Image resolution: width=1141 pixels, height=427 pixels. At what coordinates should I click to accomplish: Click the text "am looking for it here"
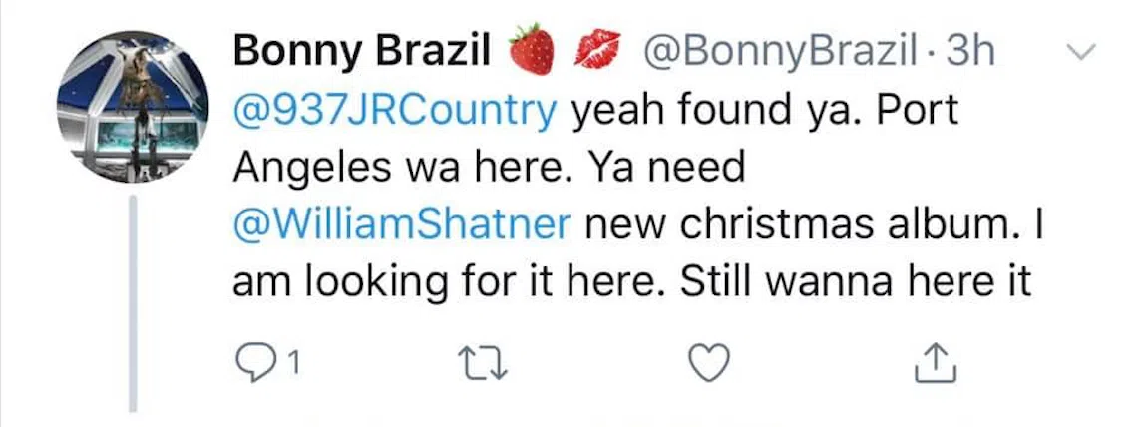pyautogui.click(x=447, y=283)
